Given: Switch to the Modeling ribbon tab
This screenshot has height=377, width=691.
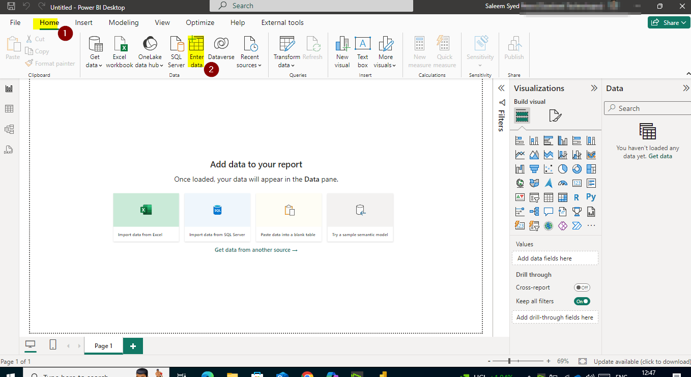Looking at the screenshot, I should click(124, 22).
